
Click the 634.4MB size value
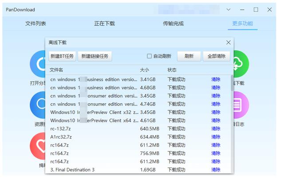click(150, 137)
